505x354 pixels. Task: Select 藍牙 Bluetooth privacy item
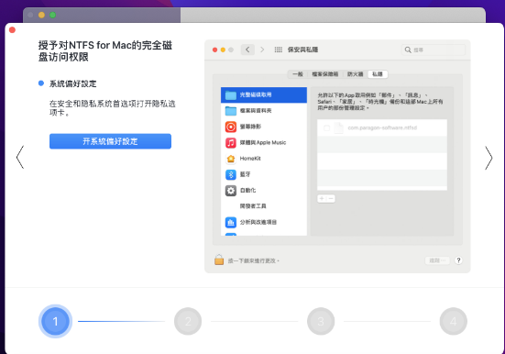(264, 174)
